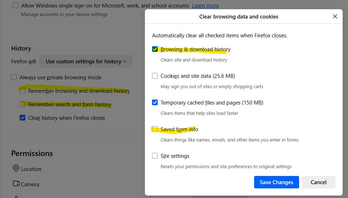
Task: Uncheck Browsing & download history checkbox
Action: 155,49
